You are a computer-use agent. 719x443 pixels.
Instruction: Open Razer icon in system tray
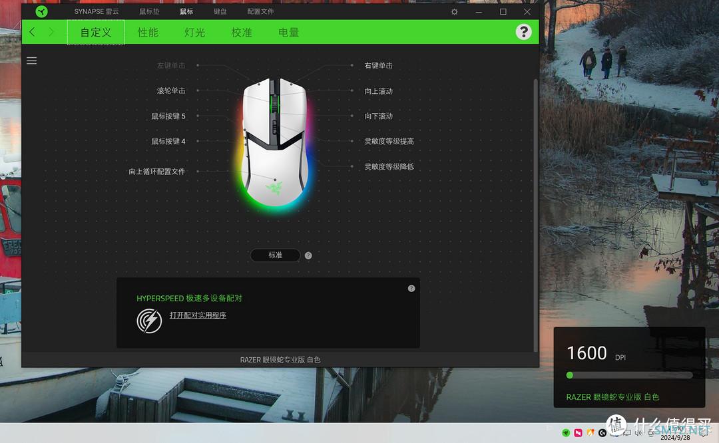566,432
